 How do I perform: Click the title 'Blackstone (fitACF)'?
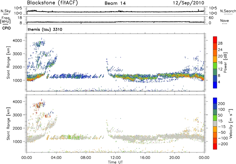tap(53, 3)
